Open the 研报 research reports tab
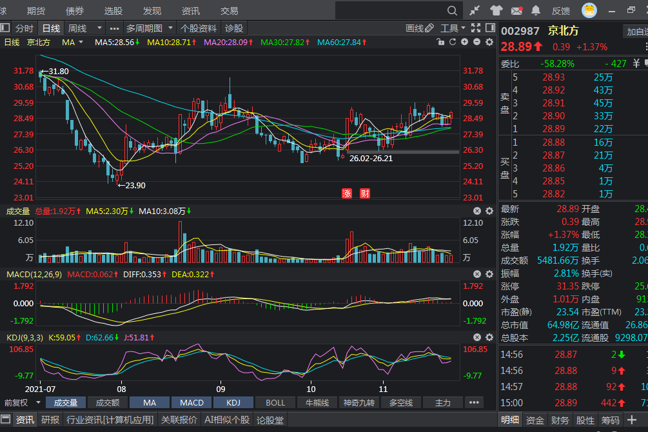Image resolution: width=648 pixels, height=432 pixels. 50,420
